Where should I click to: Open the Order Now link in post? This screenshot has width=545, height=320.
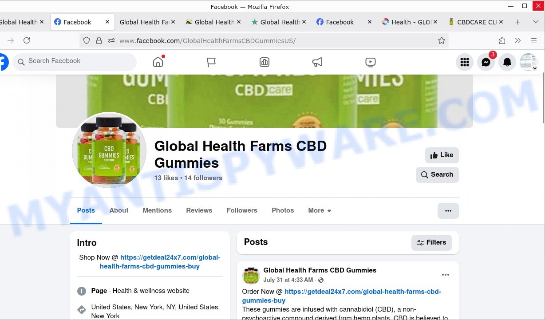pyautogui.click(x=341, y=296)
